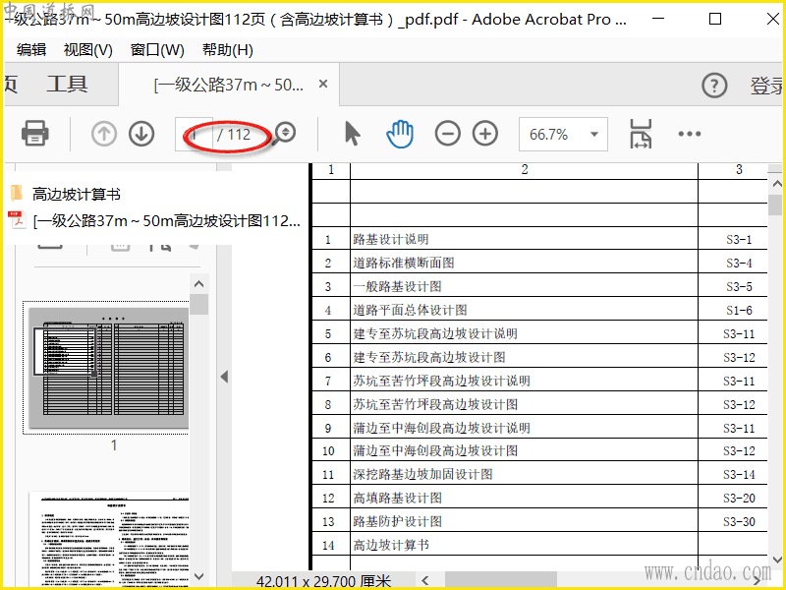Open the 视图(V) menu

click(88, 50)
